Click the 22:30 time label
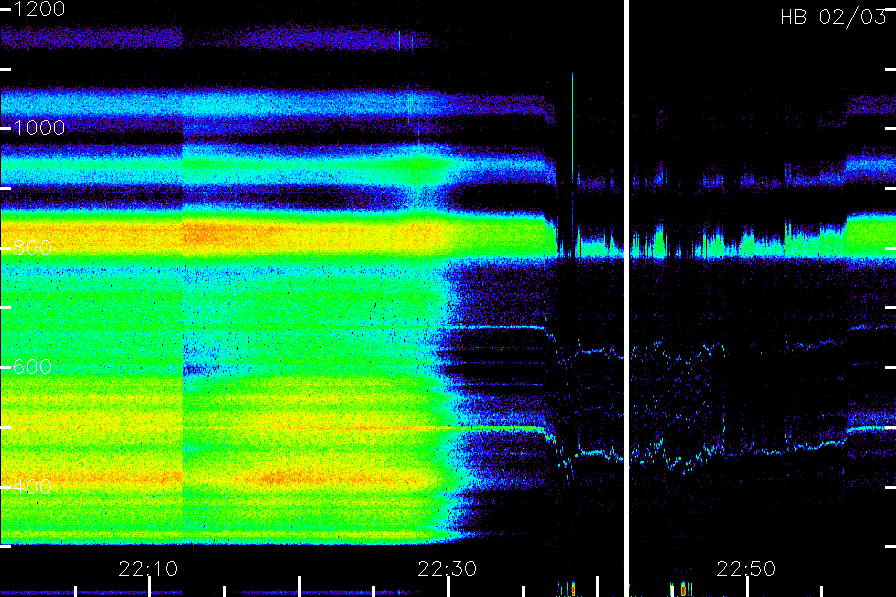Image resolution: width=896 pixels, height=597 pixels. click(447, 569)
